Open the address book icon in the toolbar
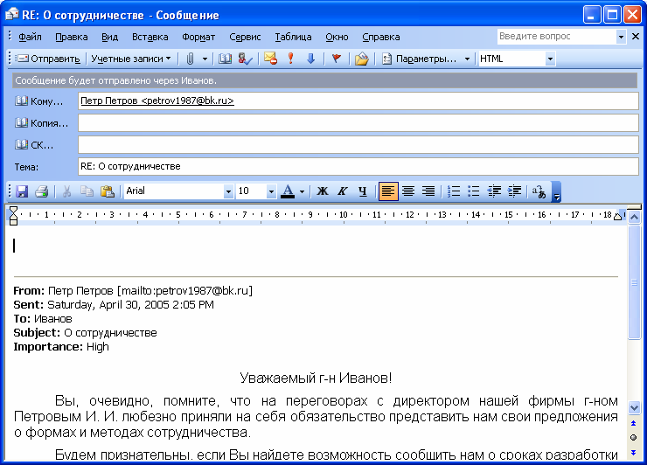This screenshot has width=647, height=465. pos(225,59)
